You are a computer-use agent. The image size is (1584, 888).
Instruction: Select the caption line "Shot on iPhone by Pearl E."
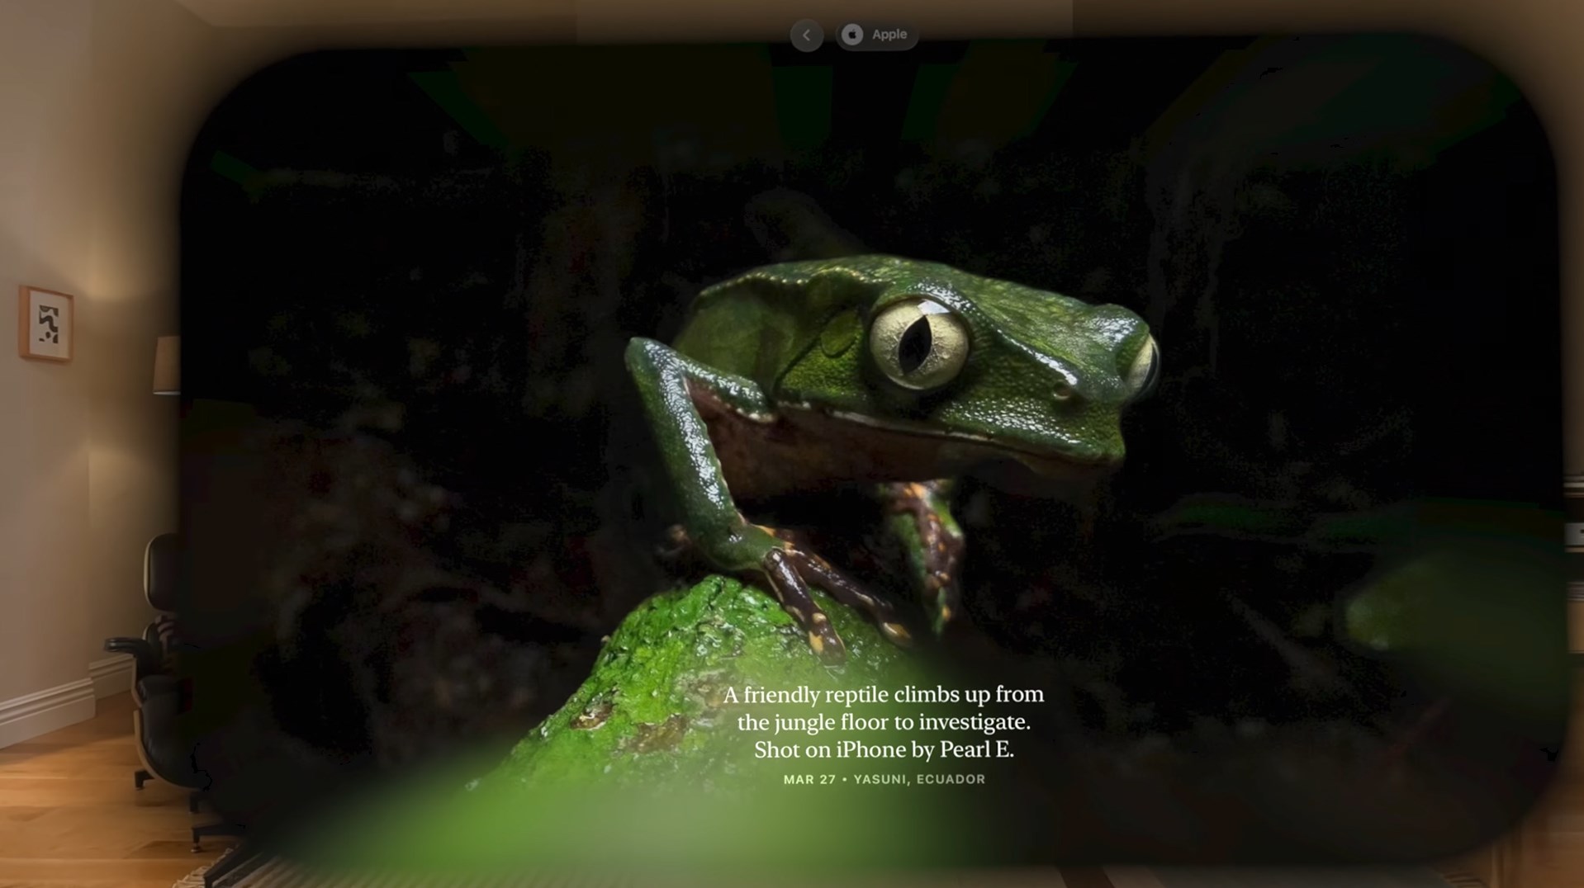pyautogui.click(x=884, y=749)
